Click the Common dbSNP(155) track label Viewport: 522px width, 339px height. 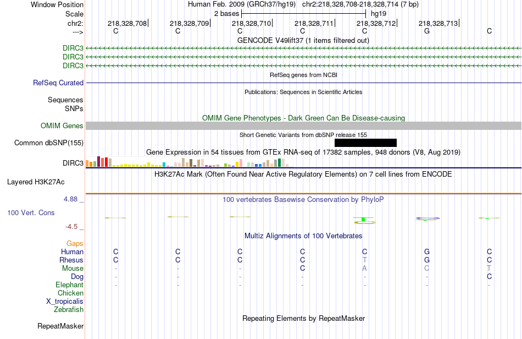pyautogui.click(x=48, y=143)
